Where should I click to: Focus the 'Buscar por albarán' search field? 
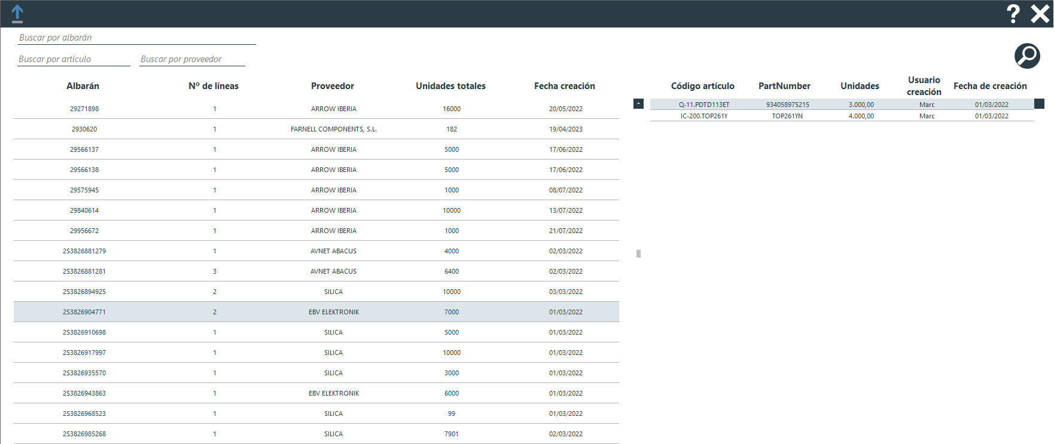click(x=136, y=38)
